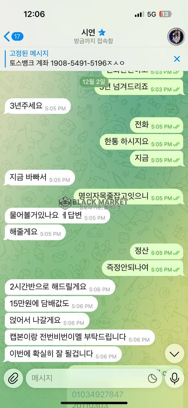Open the 시연 profile avatar
The height and width of the screenshot is (408, 188).
click(x=176, y=36)
